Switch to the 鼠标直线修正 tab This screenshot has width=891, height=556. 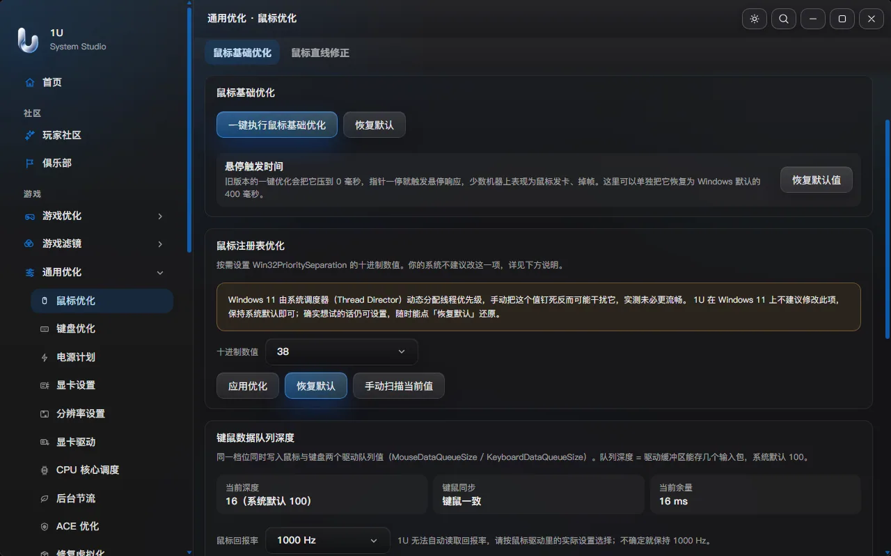[x=320, y=53]
